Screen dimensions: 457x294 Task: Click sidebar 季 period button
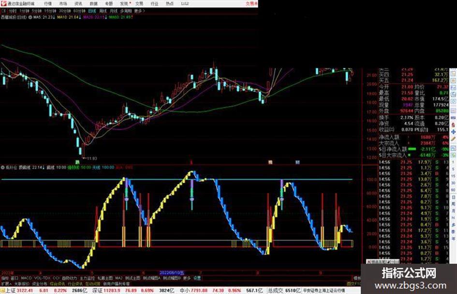point(453,232)
